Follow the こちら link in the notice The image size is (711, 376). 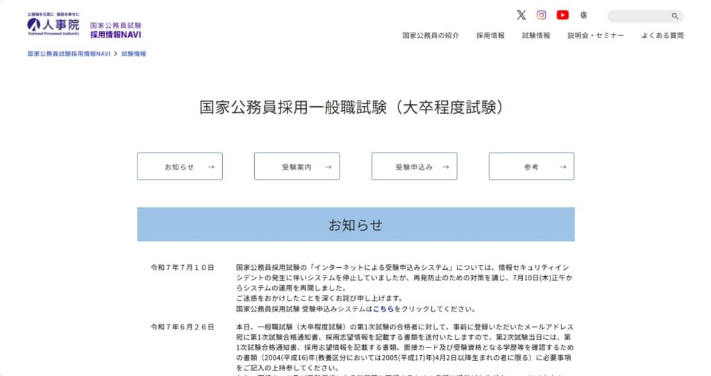(x=383, y=309)
